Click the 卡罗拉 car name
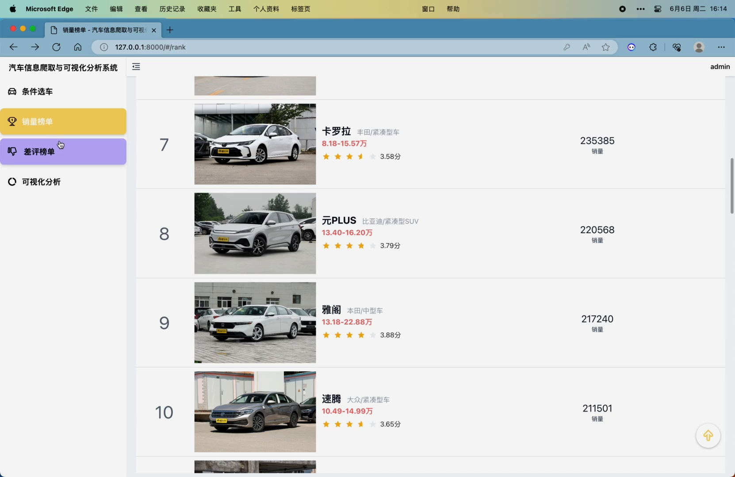The width and height of the screenshot is (735, 477). pyautogui.click(x=336, y=131)
